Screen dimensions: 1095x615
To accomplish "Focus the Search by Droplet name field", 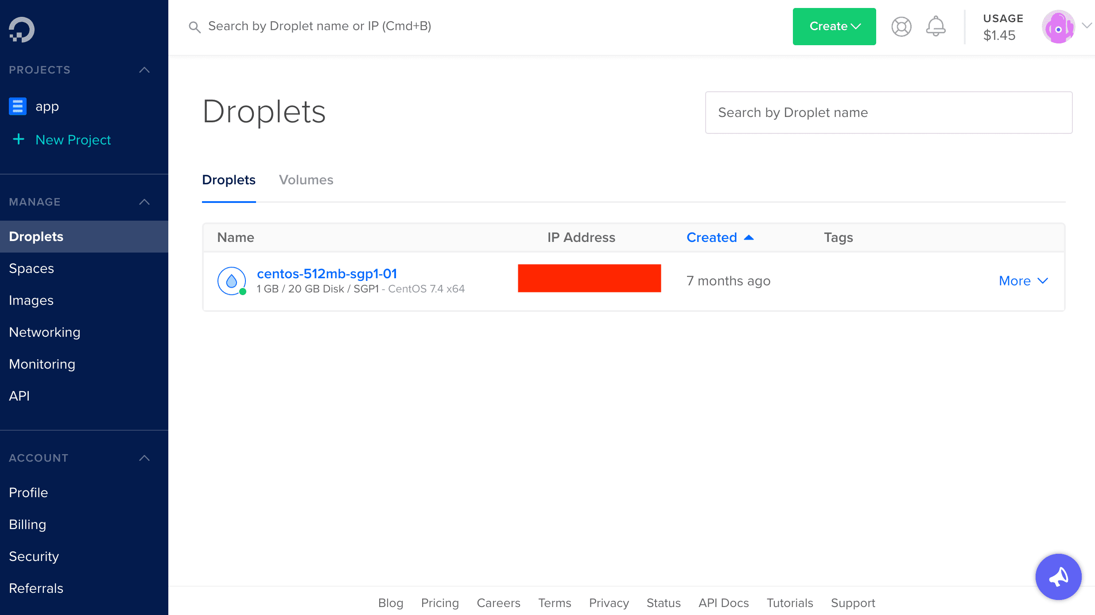I will click(889, 113).
